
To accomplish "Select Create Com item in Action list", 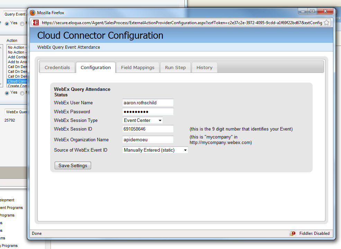I will pyautogui.click(x=17, y=86).
